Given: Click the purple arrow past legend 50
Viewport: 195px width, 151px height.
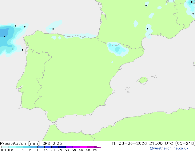Looking at the screenshot, I should 97,147.
